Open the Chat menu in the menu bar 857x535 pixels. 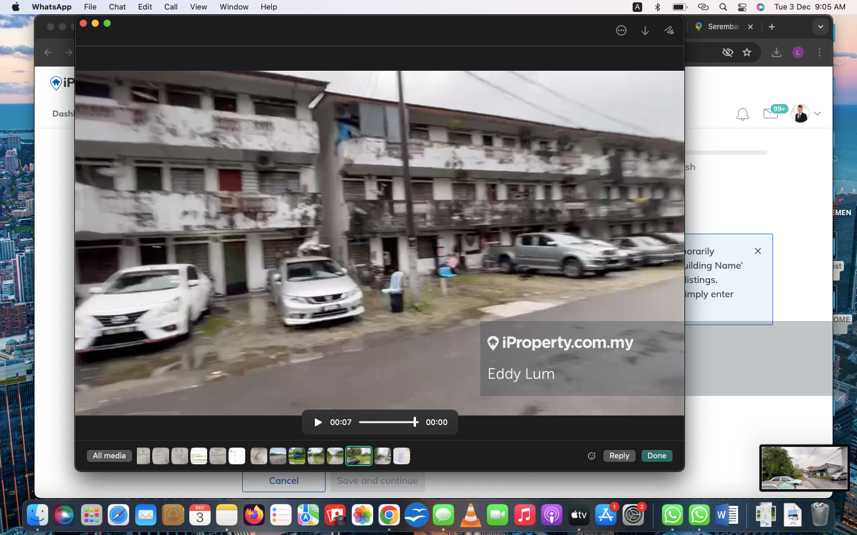(117, 7)
